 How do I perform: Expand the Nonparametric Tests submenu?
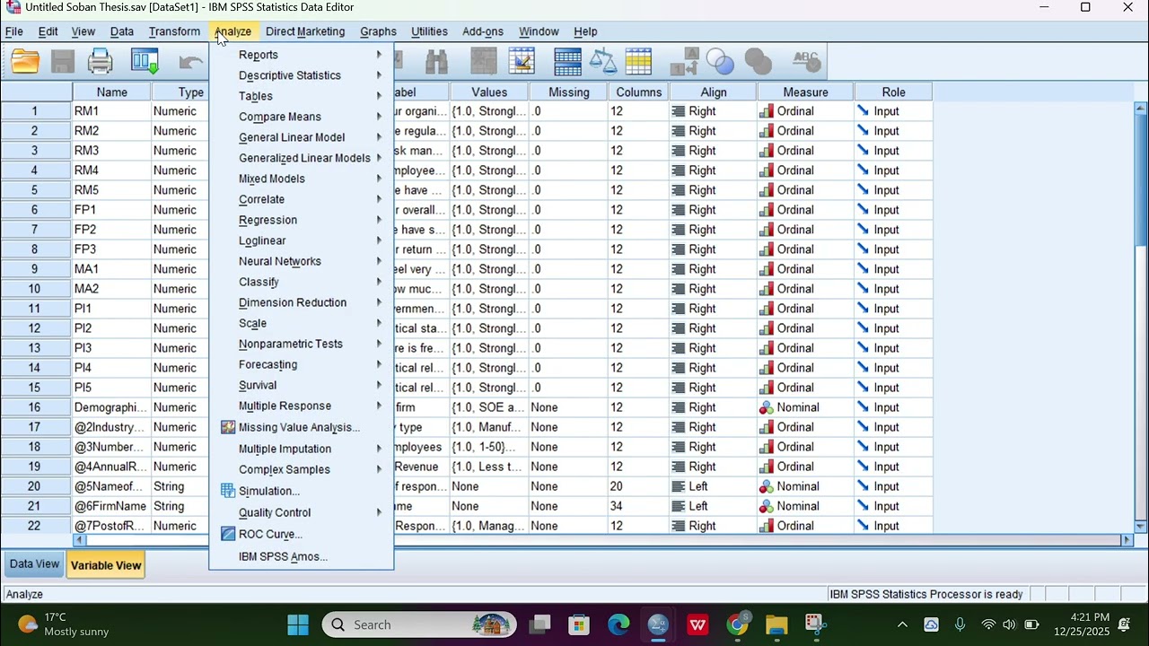click(302, 344)
